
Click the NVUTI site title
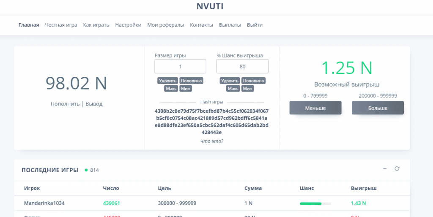point(210,7)
